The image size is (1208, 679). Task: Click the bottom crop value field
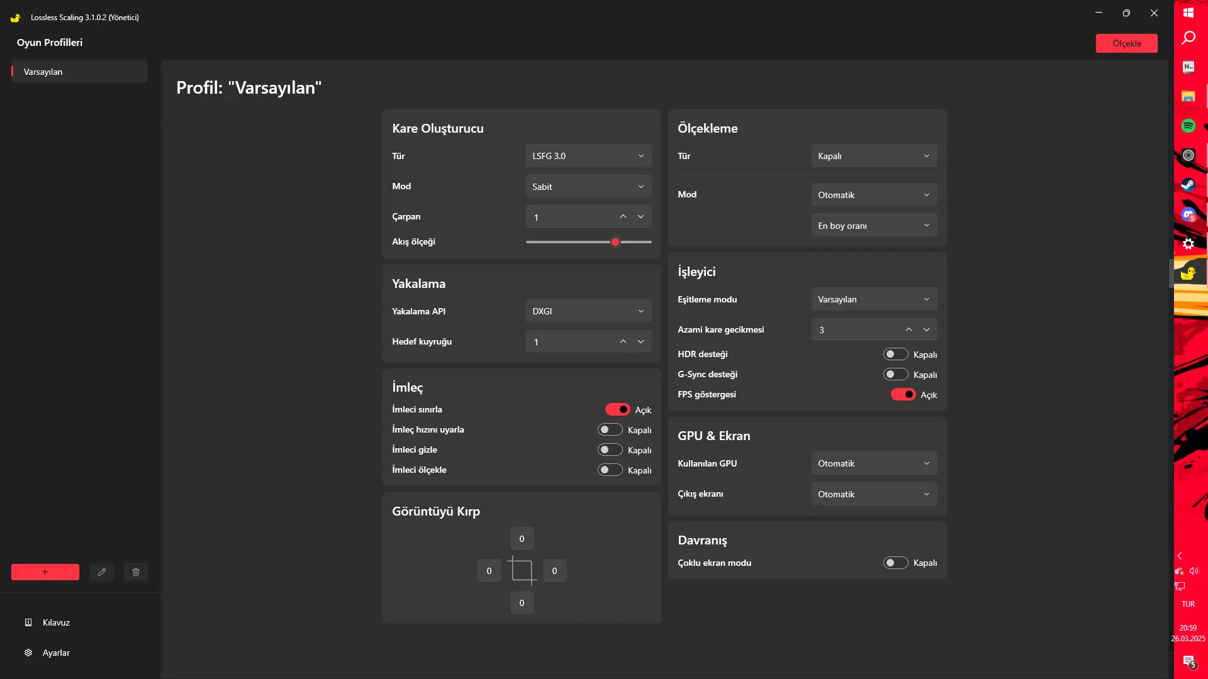pos(522,603)
